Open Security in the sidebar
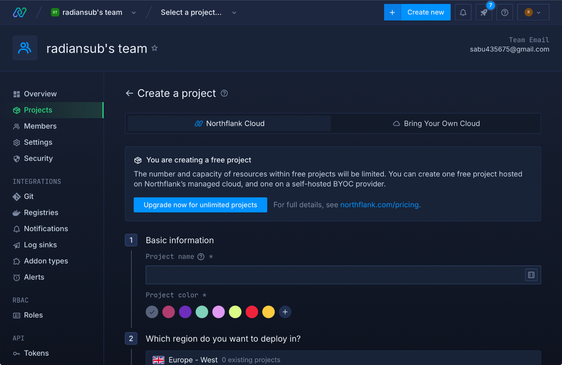 [x=52, y=158]
